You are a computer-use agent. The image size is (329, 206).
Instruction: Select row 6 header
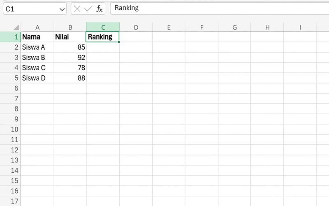click(x=10, y=88)
